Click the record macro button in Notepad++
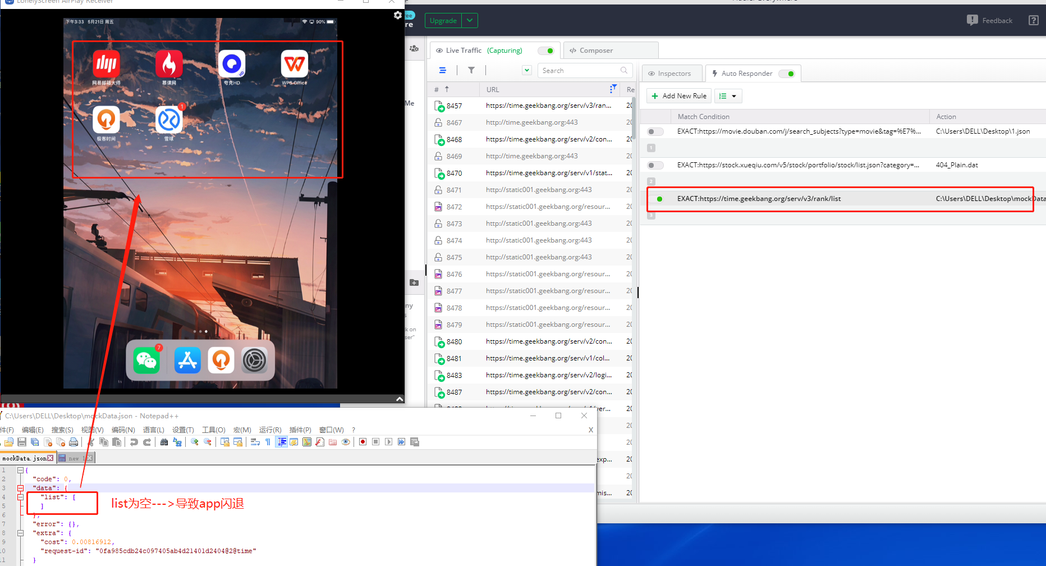Viewport: 1046px width, 566px height. click(363, 442)
